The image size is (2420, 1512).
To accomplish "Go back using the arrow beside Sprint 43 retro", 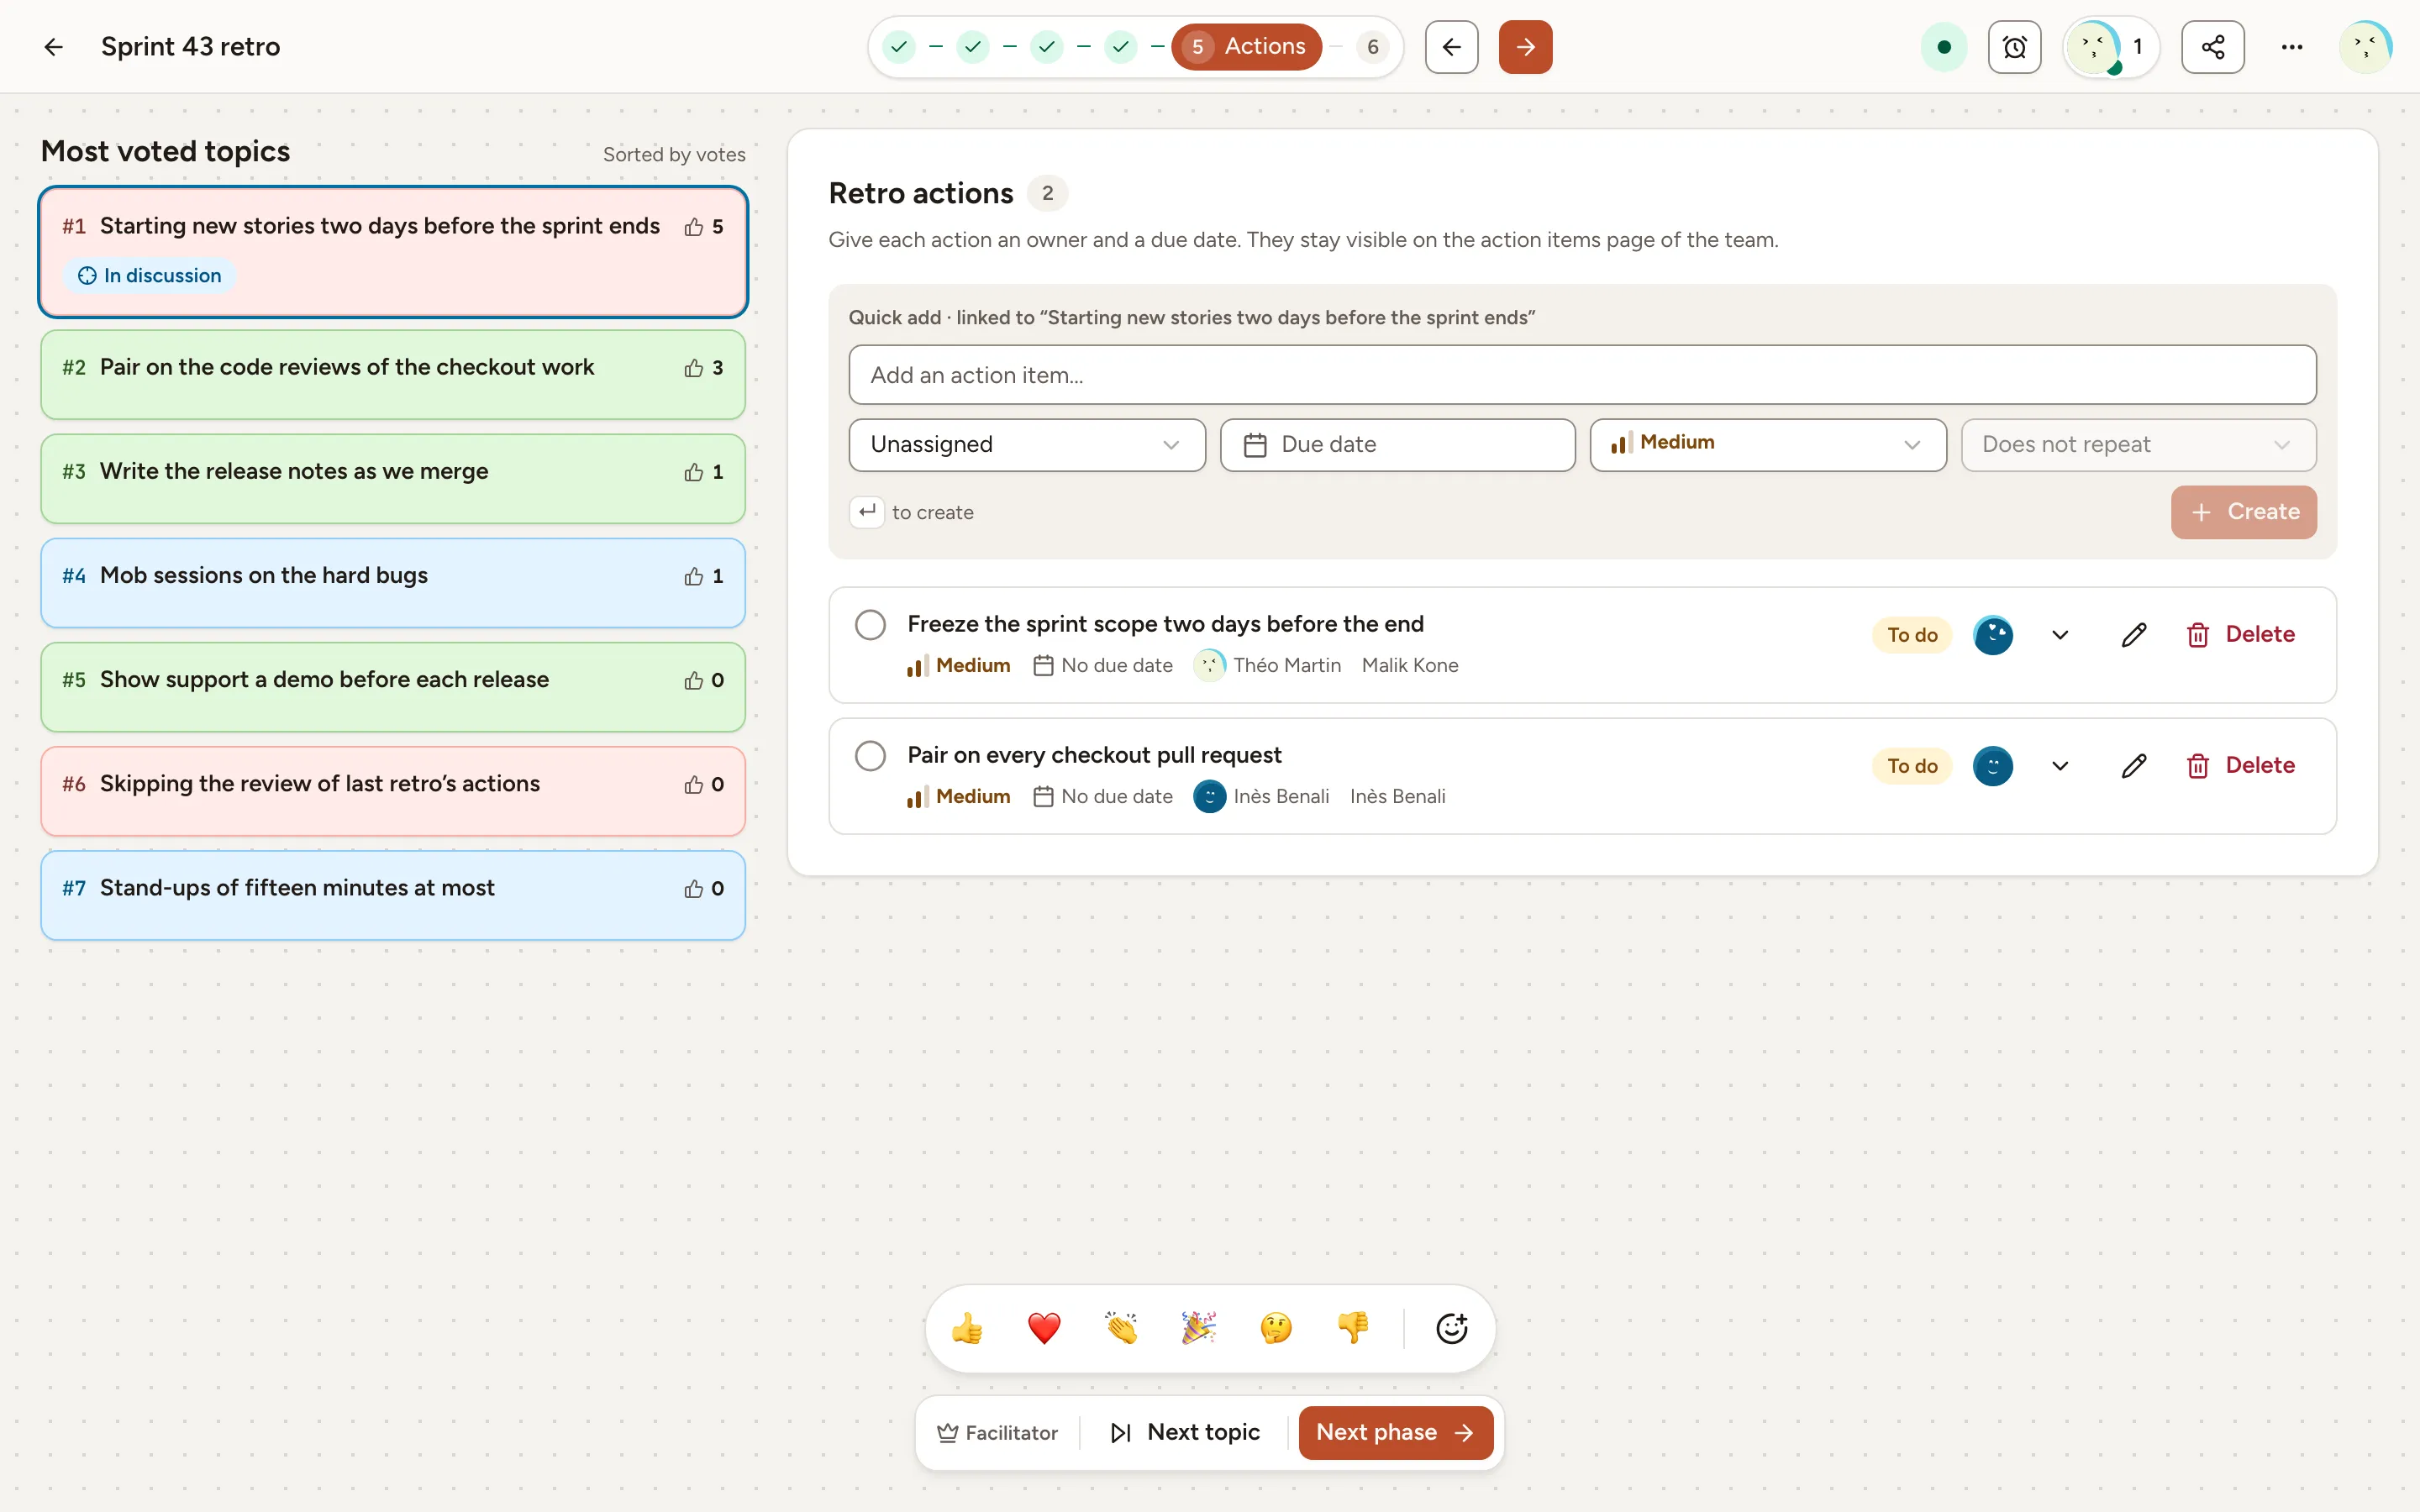I will [54, 47].
